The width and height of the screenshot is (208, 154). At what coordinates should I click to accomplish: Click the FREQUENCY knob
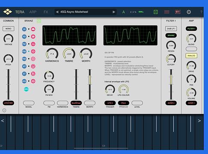click(49, 76)
